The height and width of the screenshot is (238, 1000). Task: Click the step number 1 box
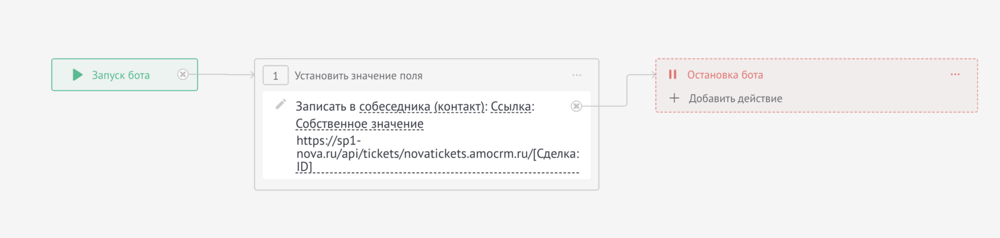276,76
